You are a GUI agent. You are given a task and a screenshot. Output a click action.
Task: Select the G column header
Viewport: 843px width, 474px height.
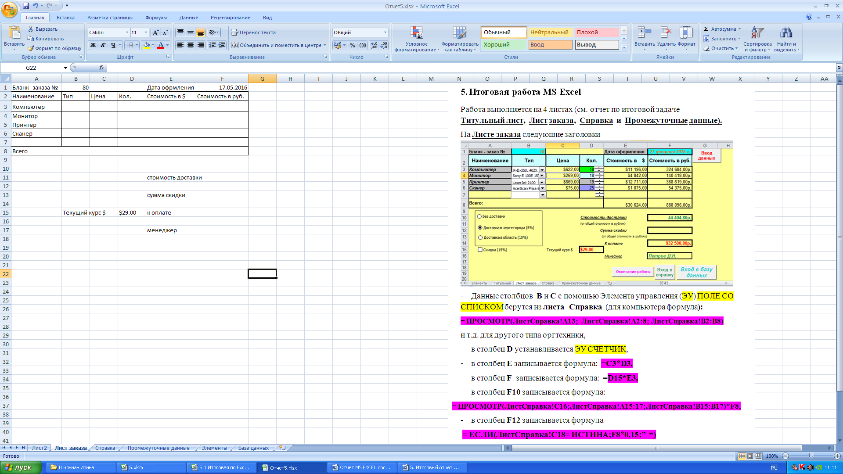click(x=262, y=79)
